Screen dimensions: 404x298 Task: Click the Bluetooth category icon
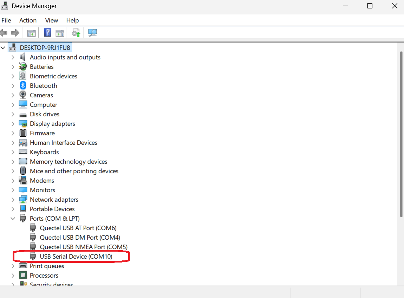[x=23, y=86]
